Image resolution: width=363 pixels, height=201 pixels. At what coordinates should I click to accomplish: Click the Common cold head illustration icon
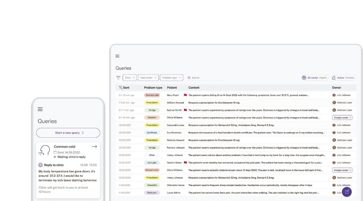click(45, 151)
